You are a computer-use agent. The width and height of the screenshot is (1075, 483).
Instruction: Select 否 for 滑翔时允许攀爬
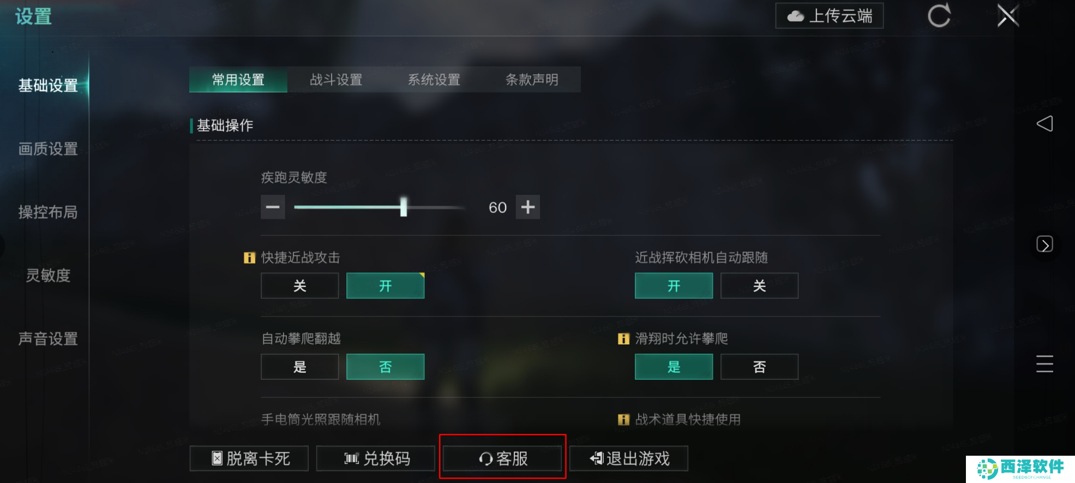(759, 367)
